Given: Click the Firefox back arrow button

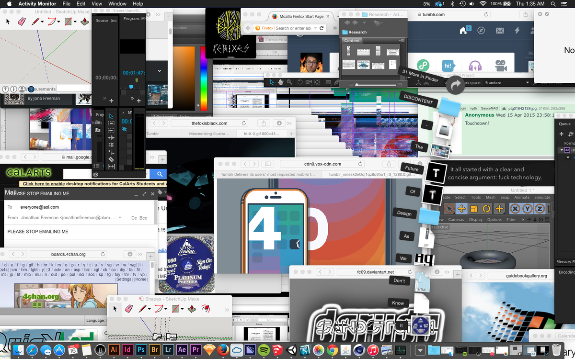Looking at the screenshot, I should point(248,28).
